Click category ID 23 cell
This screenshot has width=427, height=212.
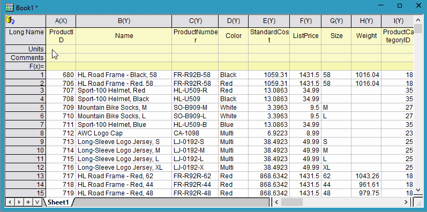(x=398, y=133)
